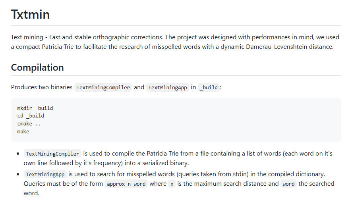Click the 'approx n word' code snippet
The image size is (350, 204).
(x=126, y=184)
